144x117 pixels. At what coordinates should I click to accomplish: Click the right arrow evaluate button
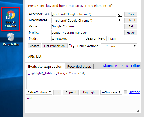pyautogui.click(x=58, y=92)
